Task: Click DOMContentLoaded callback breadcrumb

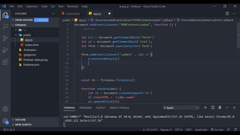Action: (132, 20)
